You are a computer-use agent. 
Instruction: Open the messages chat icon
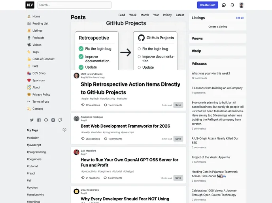(224, 5)
